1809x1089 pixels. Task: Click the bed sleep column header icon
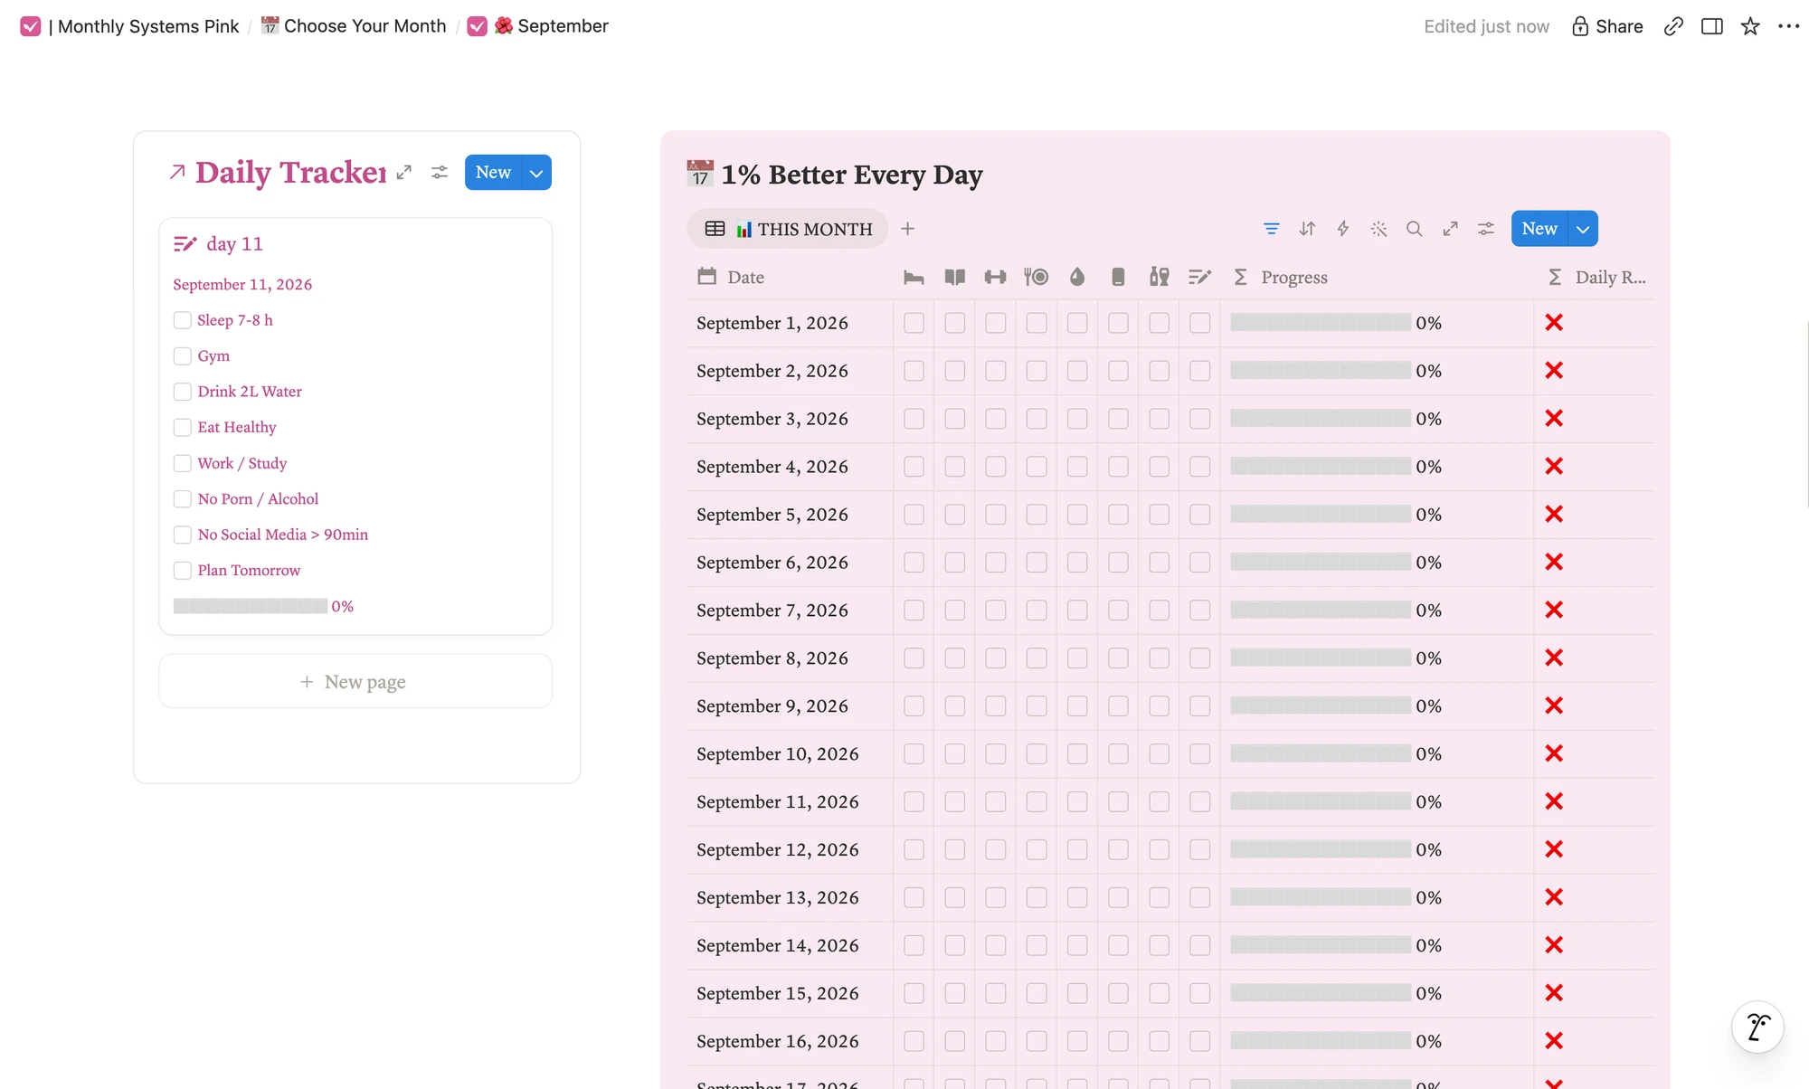point(914,277)
